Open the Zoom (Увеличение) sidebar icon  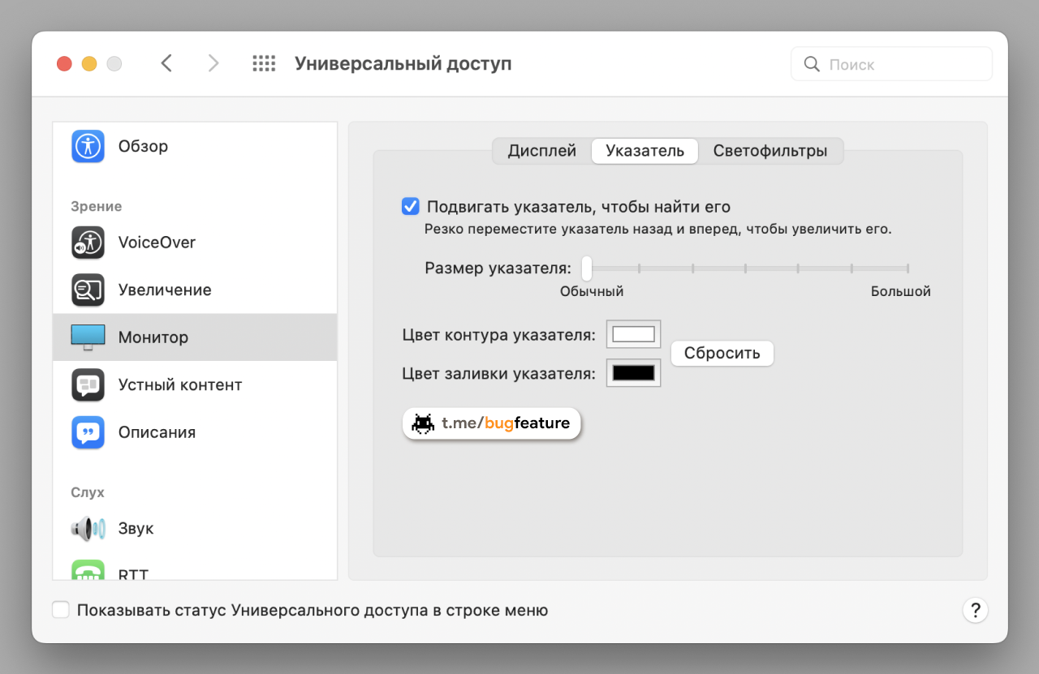[88, 290]
